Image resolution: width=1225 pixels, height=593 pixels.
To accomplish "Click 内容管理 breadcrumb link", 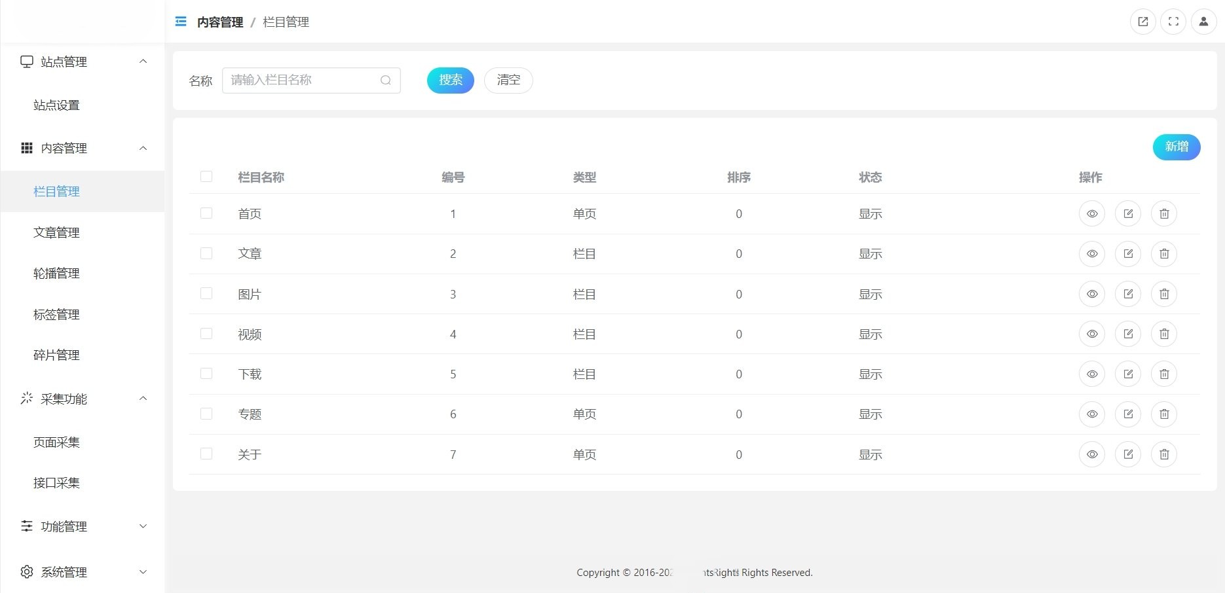I will [220, 22].
